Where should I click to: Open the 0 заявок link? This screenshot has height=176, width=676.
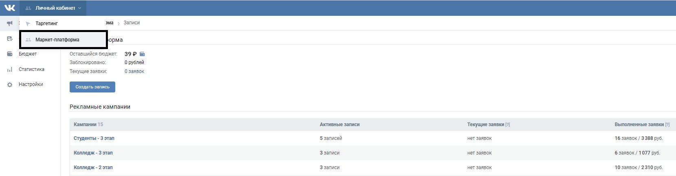click(x=134, y=71)
